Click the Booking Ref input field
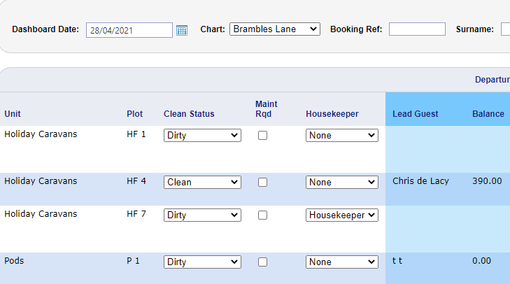 pos(417,29)
